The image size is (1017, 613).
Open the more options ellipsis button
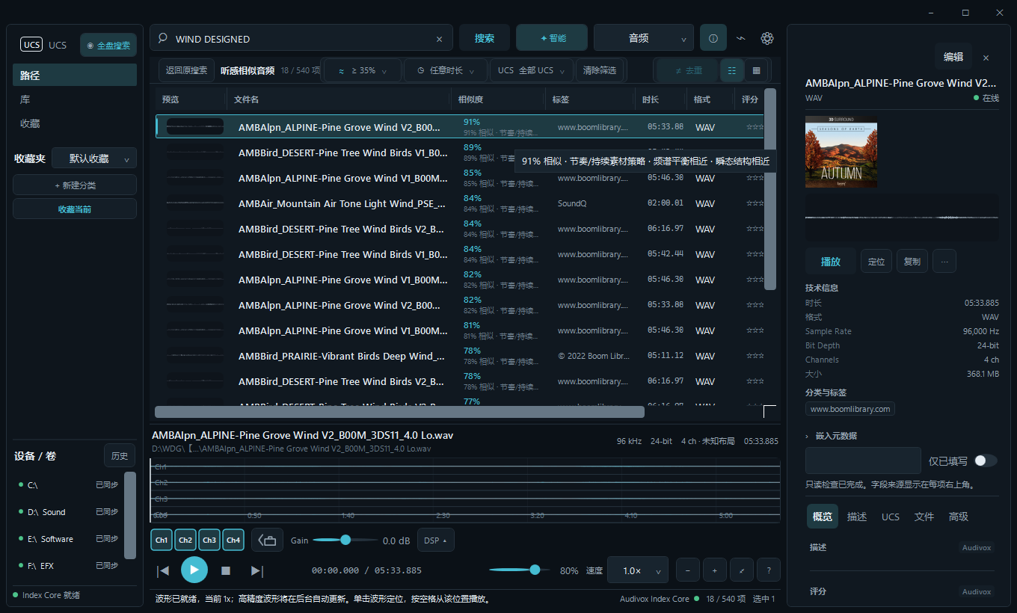click(x=944, y=261)
